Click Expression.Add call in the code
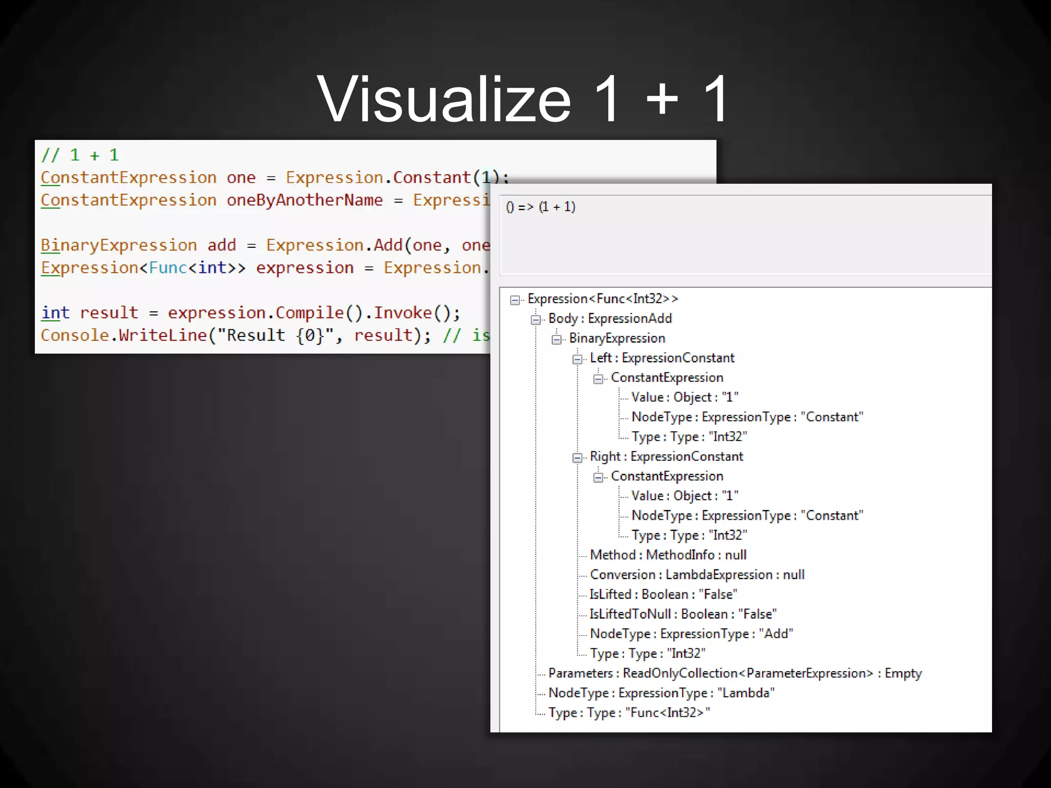 coord(334,245)
